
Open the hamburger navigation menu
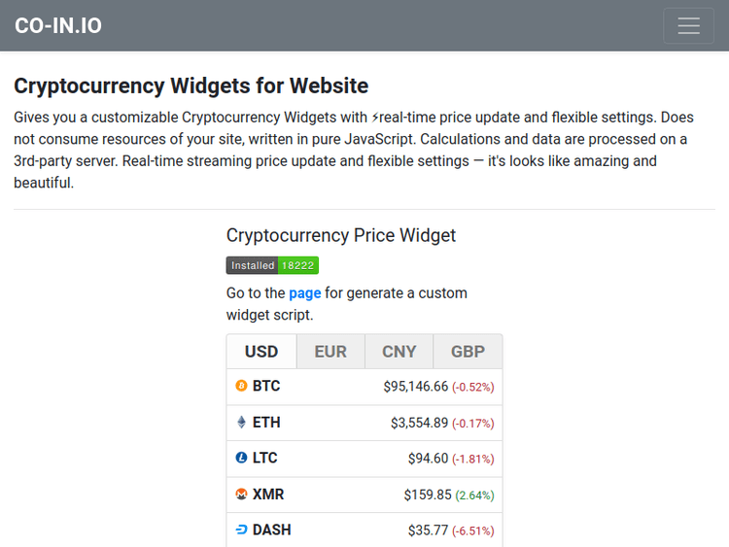(x=688, y=26)
